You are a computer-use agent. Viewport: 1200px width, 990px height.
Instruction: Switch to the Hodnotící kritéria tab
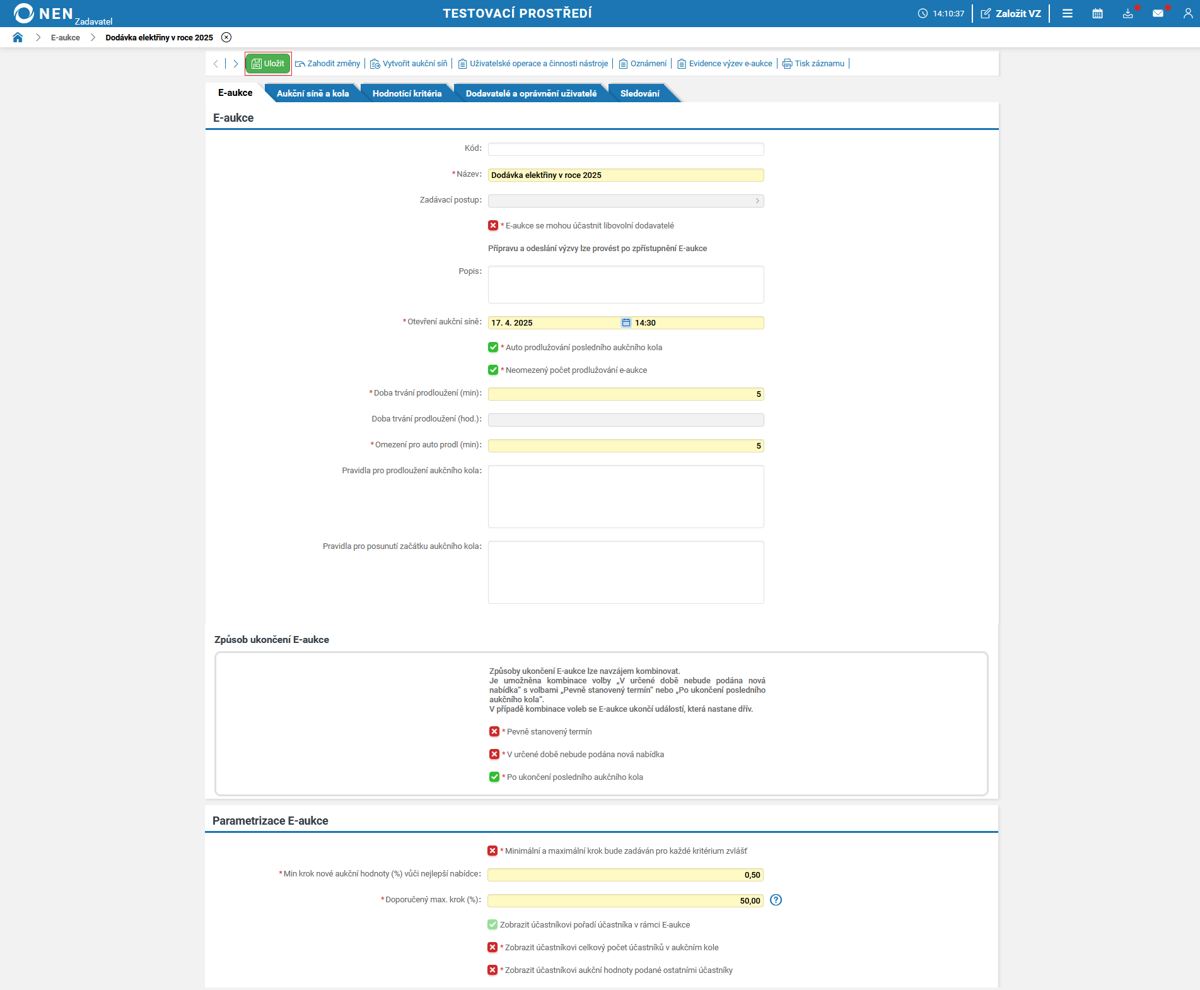click(407, 92)
